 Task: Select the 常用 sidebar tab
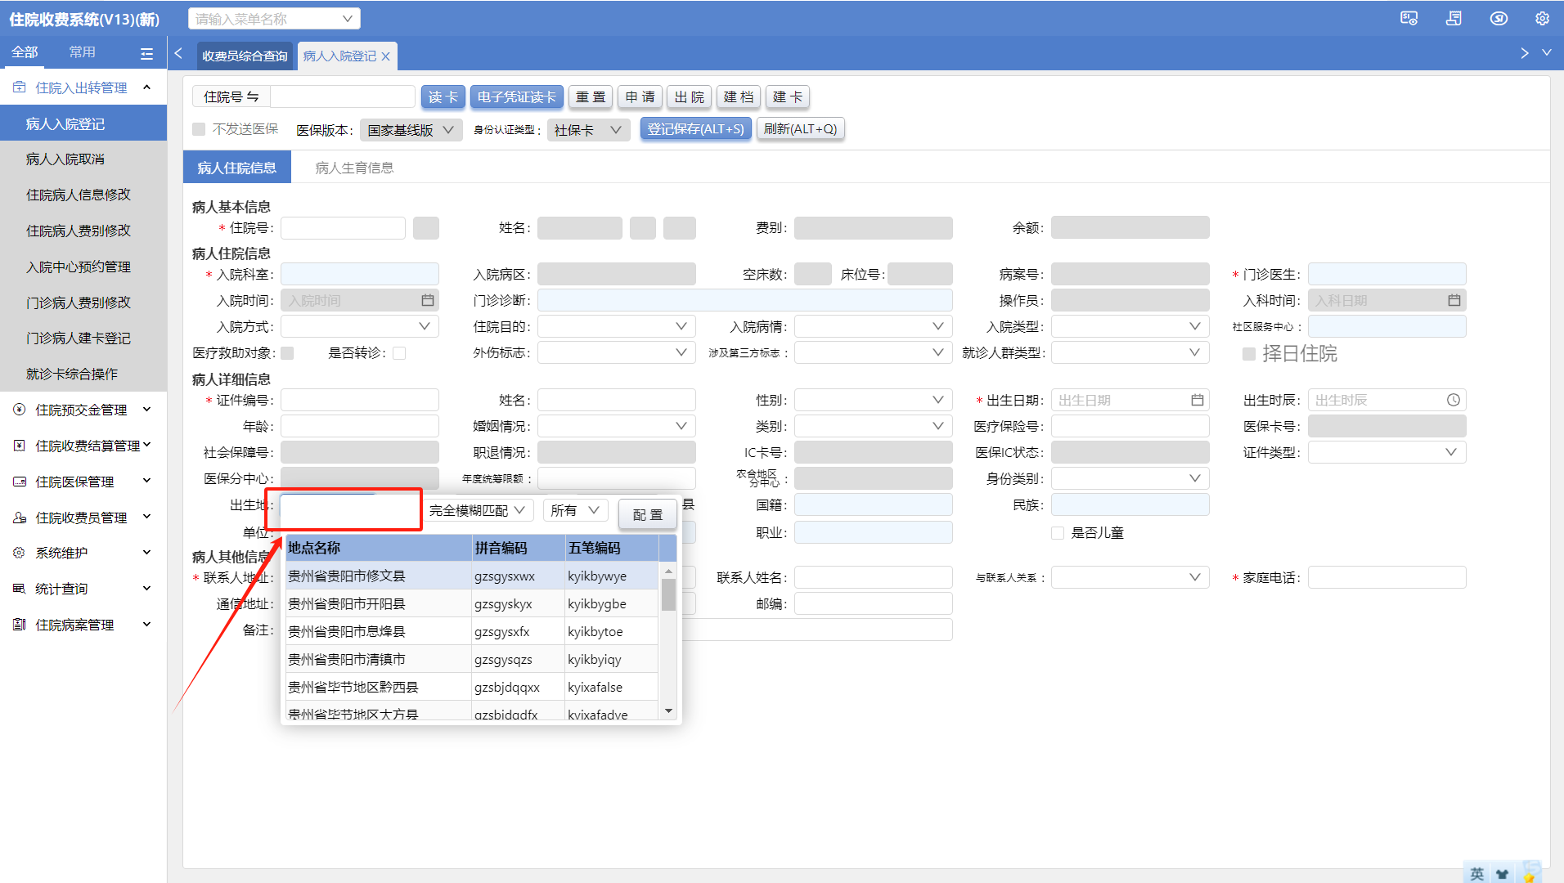[x=82, y=52]
